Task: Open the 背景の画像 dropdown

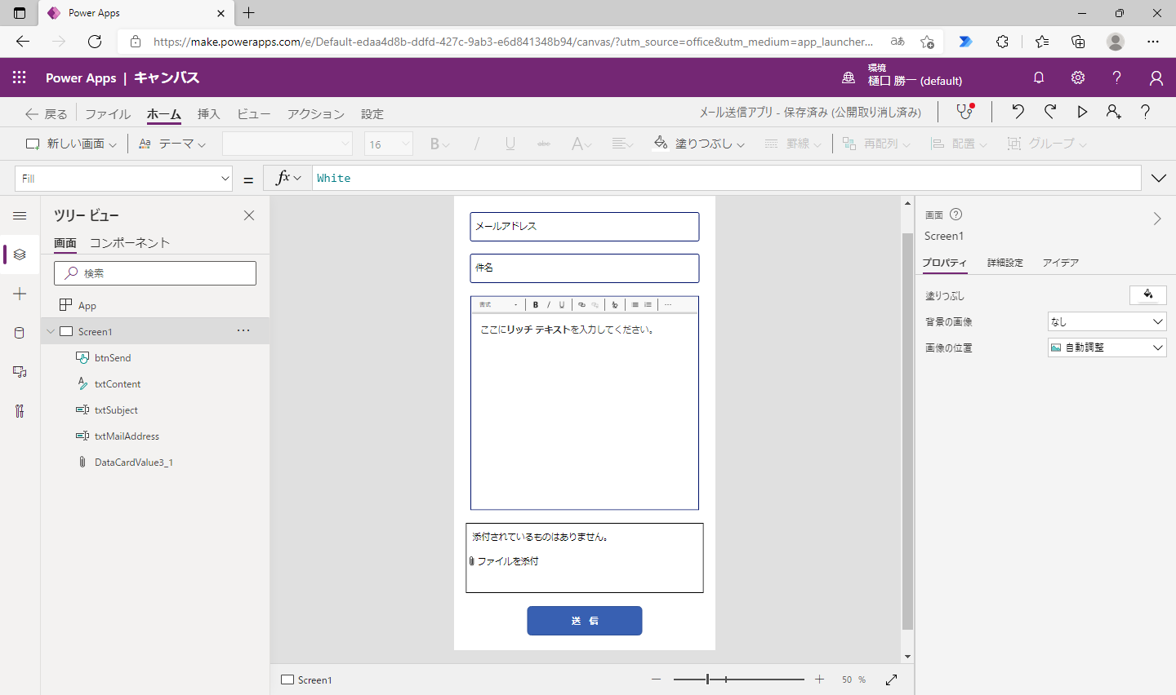Action: click(1107, 321)
